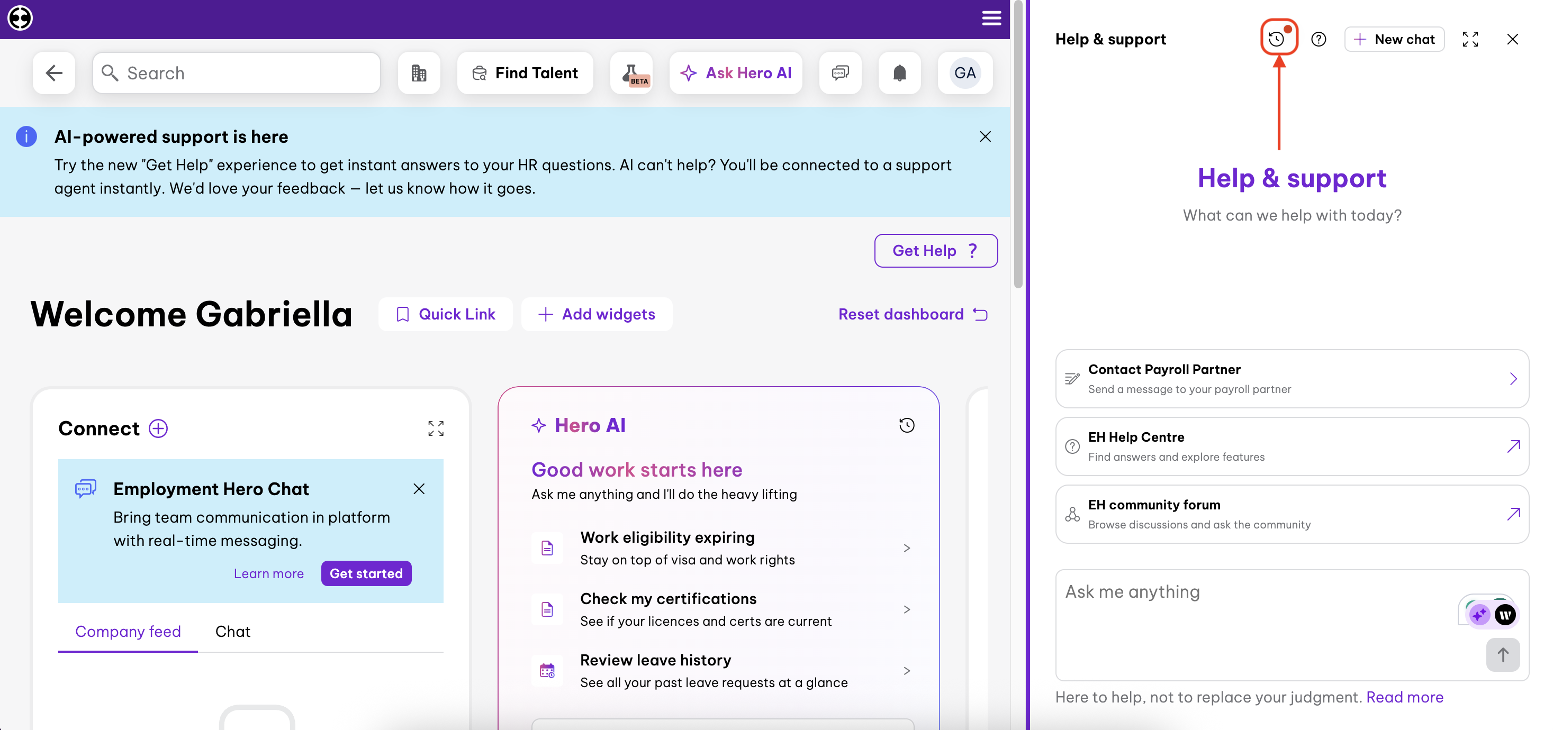Viewport: 1553px width, 730px height.
Task: Click the Read more link
Action: (x=1405, y=697)
